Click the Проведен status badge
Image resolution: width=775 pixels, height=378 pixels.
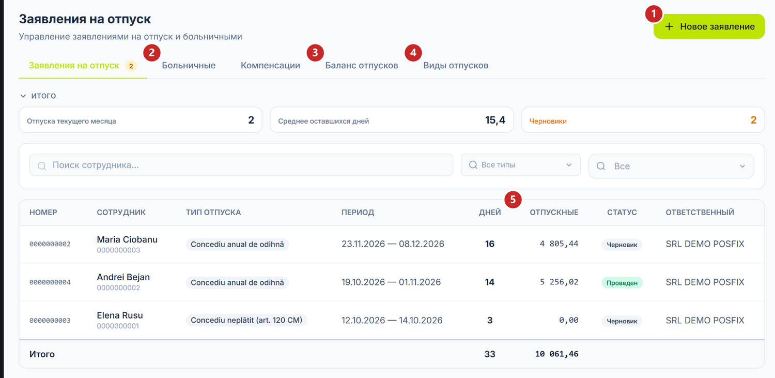click(622, 283)
